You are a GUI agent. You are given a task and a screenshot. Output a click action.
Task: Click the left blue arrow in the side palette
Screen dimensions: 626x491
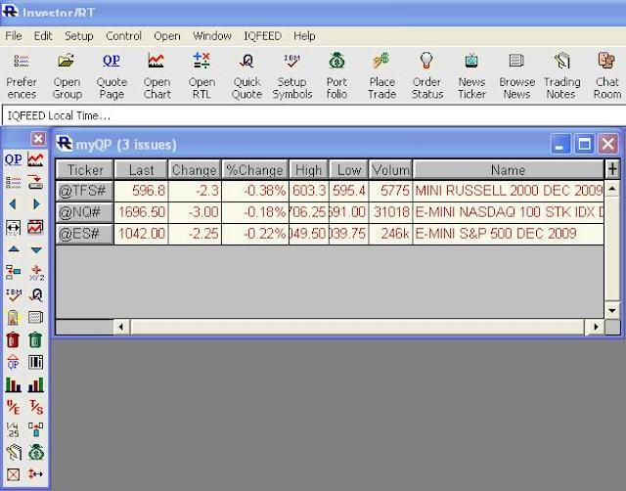click(13, 204)
